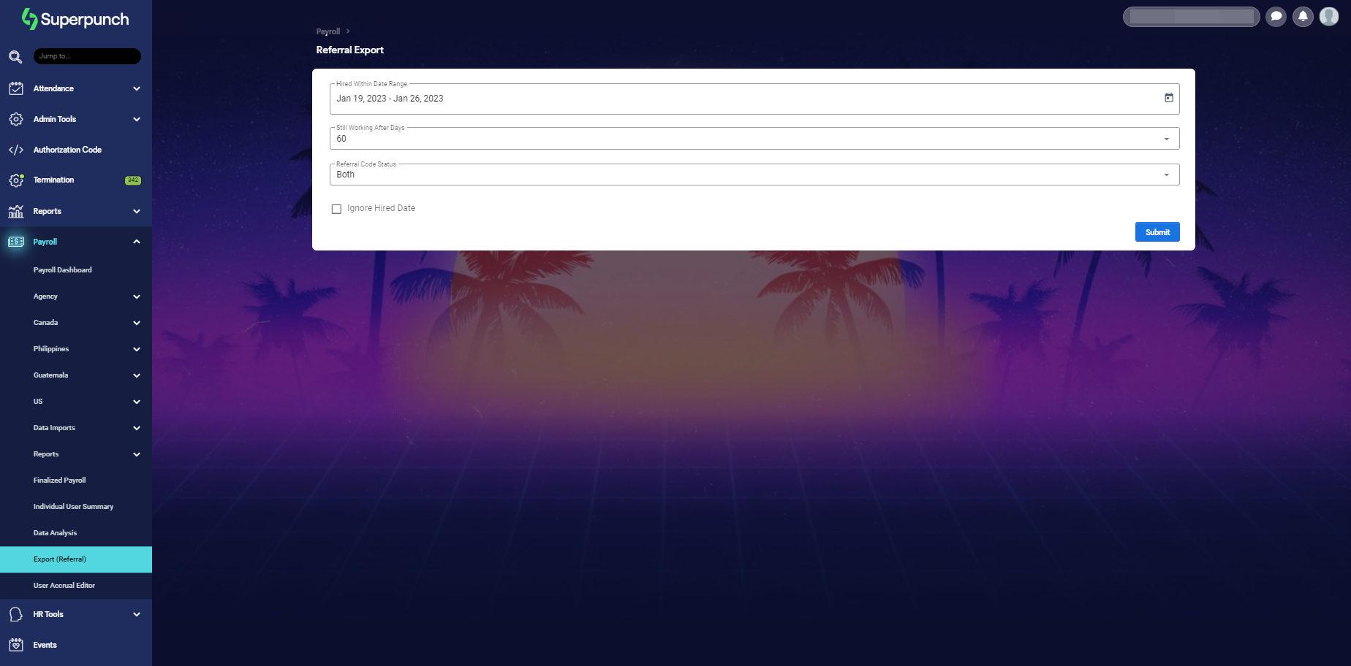1351x666 pixels.
Task: Select the Admin Tools gear icon
Action: [16, 119]
